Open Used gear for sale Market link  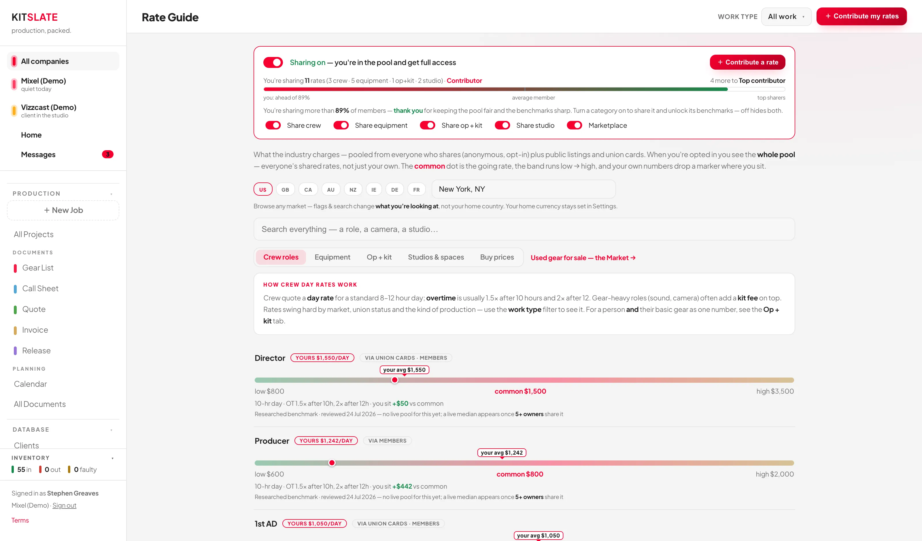583,258
